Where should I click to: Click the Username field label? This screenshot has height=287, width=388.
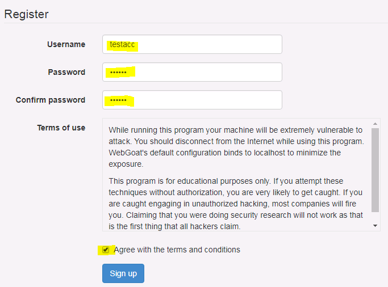[x=66, y=44]
